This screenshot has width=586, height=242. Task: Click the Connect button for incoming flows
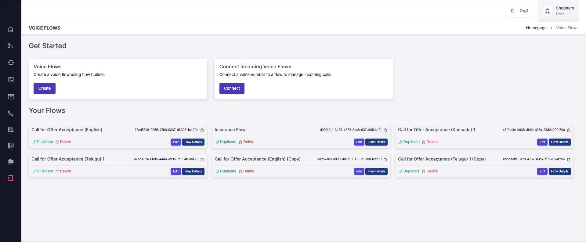pos(232,88)
